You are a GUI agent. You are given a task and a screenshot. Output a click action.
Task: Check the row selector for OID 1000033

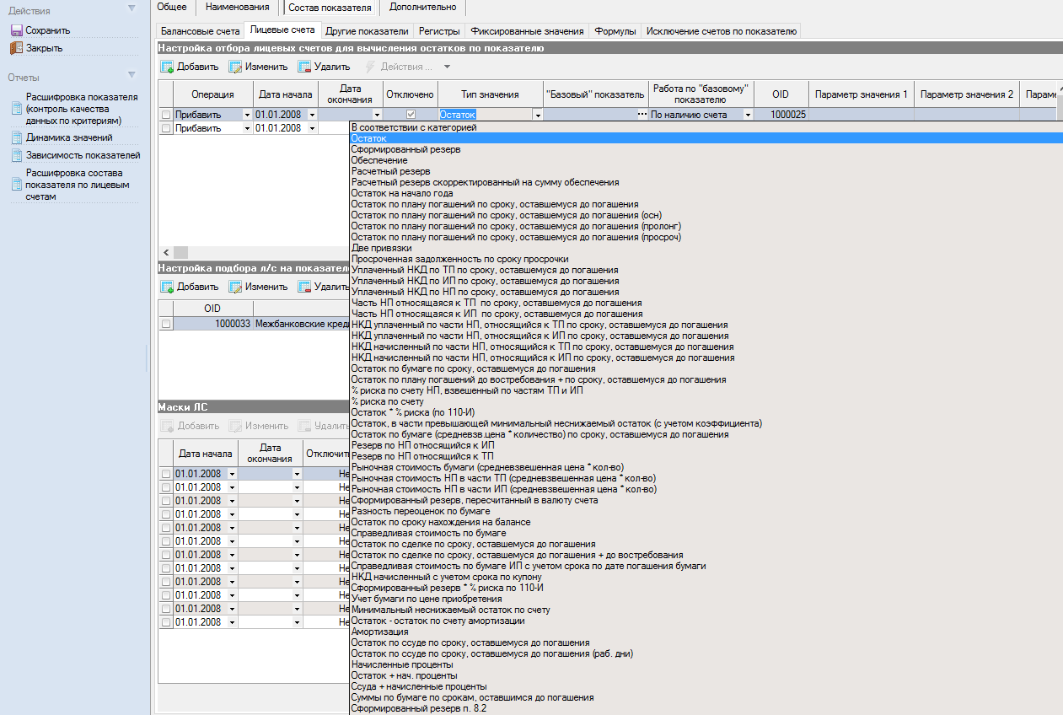166,324
